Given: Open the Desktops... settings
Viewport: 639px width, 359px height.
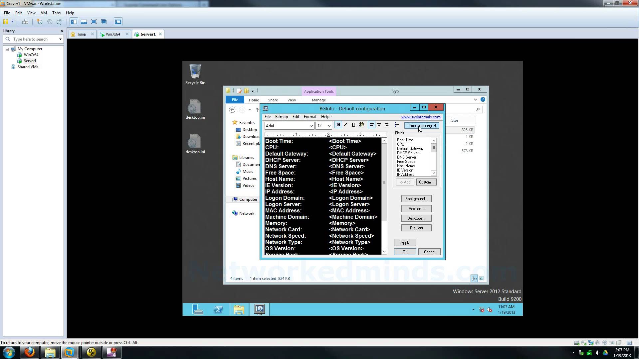Looking at the screenshot, I should coord(416,218).
